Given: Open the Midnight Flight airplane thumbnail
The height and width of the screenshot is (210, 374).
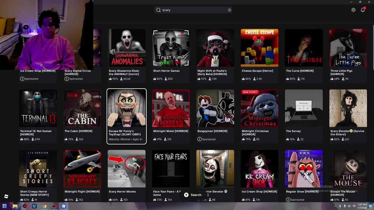Looking at the screenshot, I should point(82,169).
